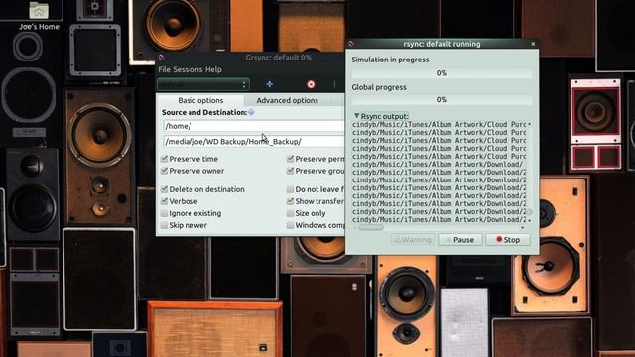This screenshot has width=635, height=357.
Task: Click the delete session red icon
Action: point(311,84)
